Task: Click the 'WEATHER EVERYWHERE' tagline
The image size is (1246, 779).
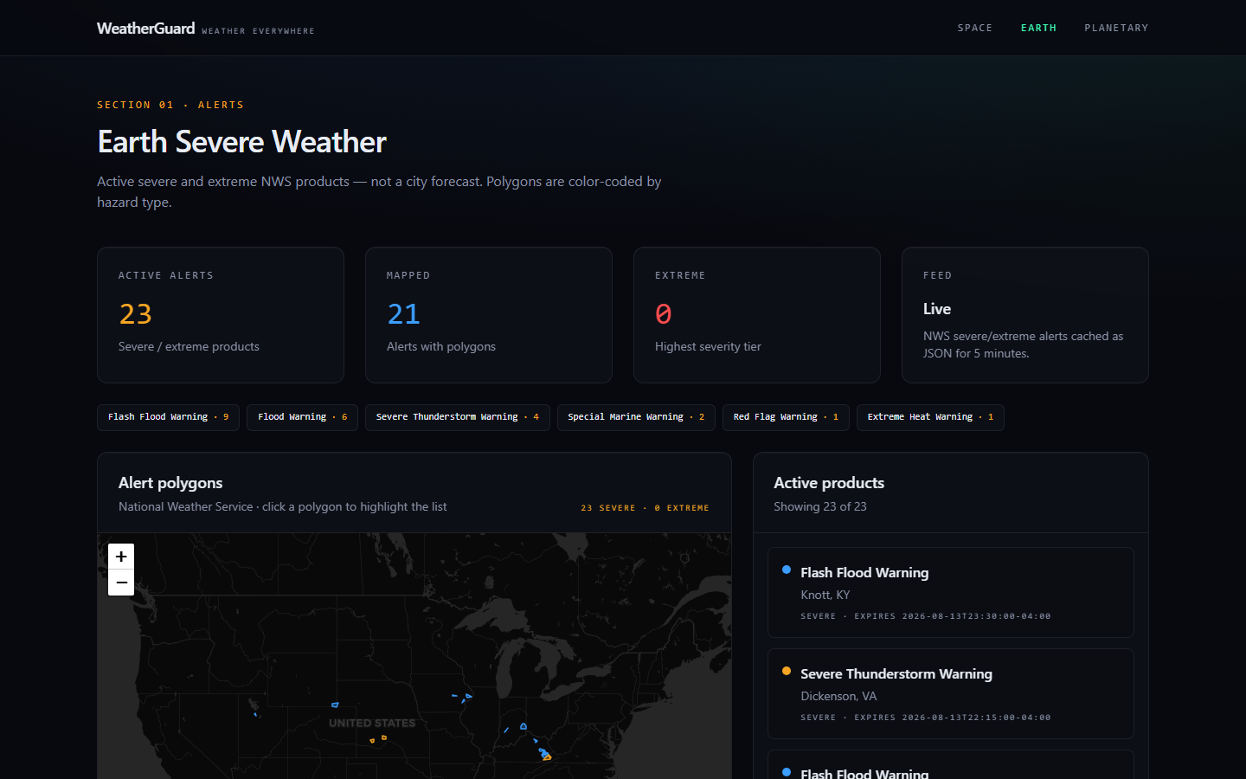Action: pos(258,31)
